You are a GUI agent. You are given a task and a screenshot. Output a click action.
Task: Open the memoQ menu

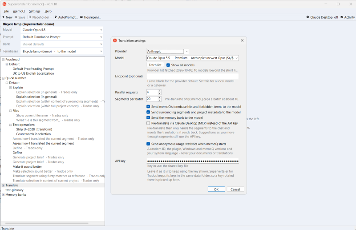(19, 11)
